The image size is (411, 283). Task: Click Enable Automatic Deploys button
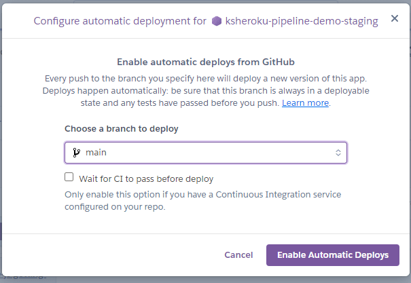pos(333,255)
